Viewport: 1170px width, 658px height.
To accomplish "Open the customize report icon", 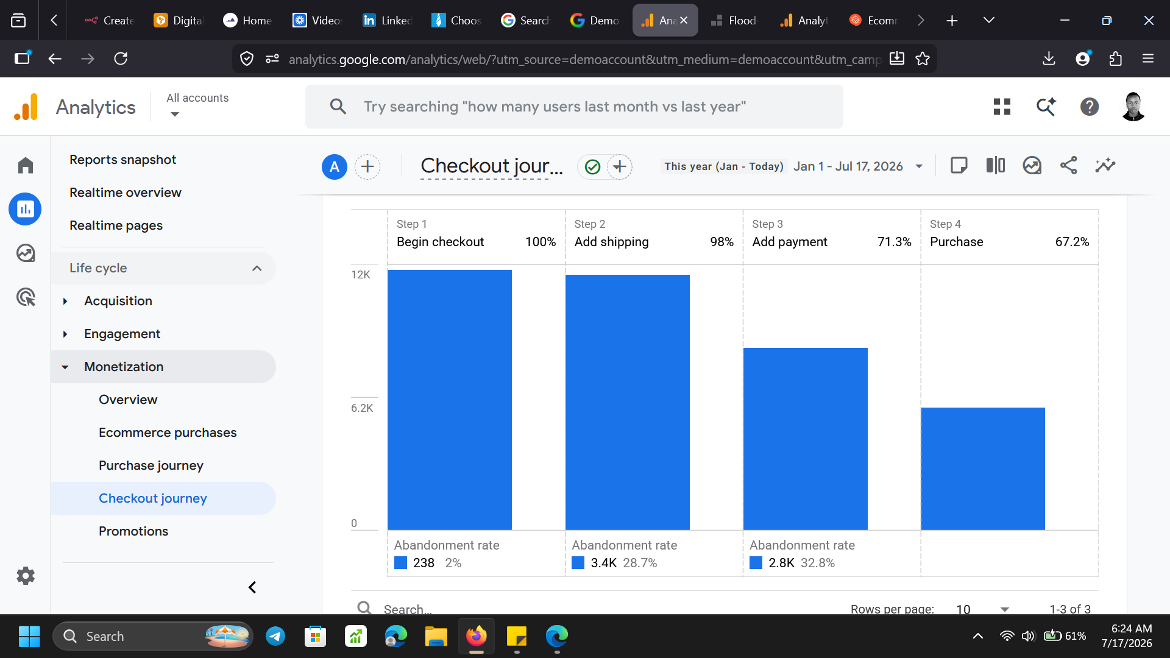I will pyautogui.click(x=1032, y=165).
